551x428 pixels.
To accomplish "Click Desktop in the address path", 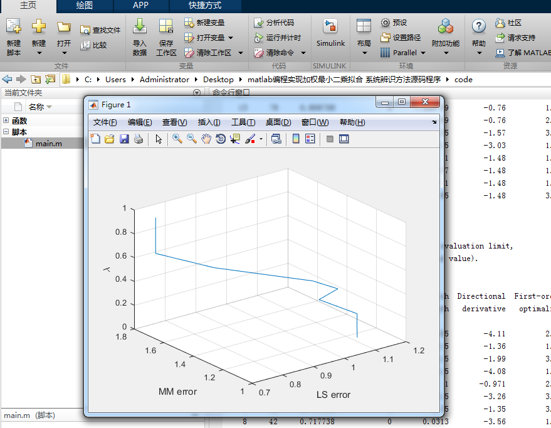I will click(218, 80).
